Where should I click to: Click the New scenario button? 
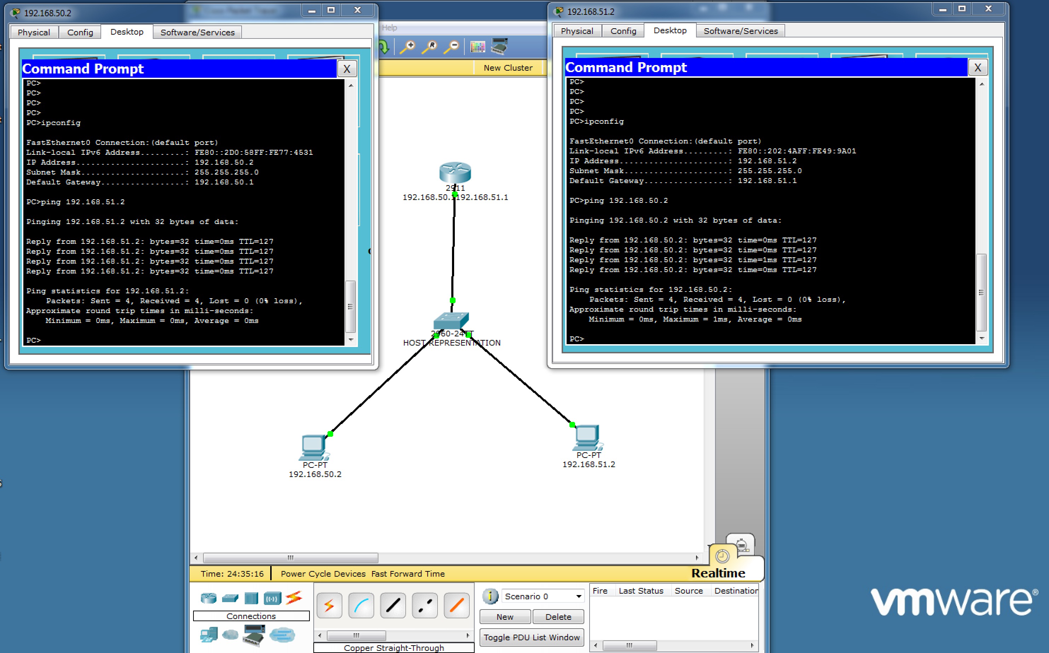[x=505, y=617]
